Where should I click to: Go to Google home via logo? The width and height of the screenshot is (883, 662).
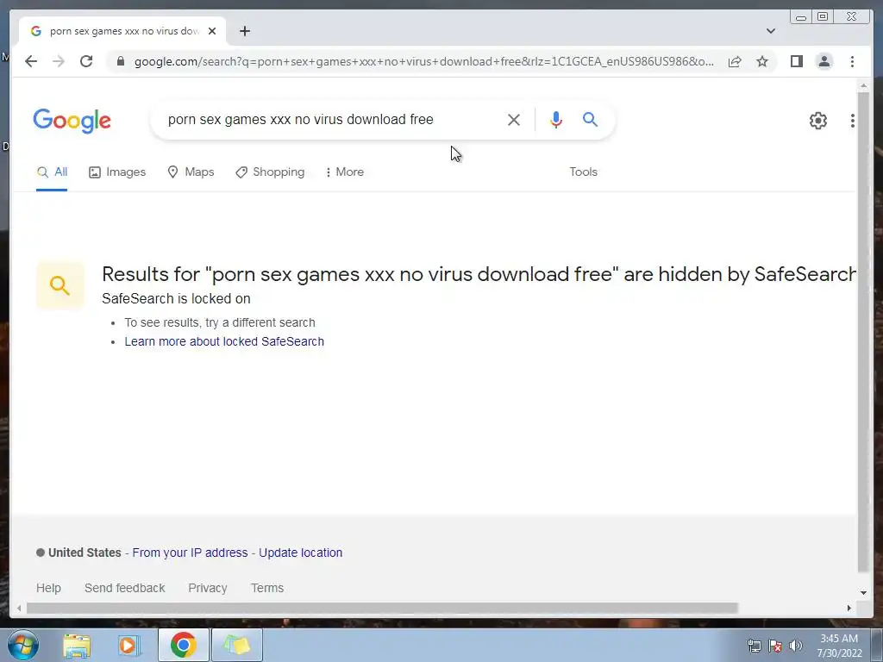[72, 121]
